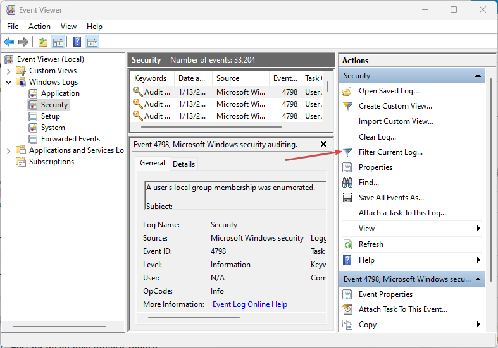Collapse the Security actions section header
The height and width of the screenshot is (348, 498).
pyautogui.click(x=478, y=76)
